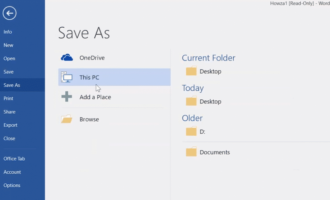The width and height of the screenshot is (330, 200).
Task: Open the Desktop folder listed under Today
Action: [191, 101]
